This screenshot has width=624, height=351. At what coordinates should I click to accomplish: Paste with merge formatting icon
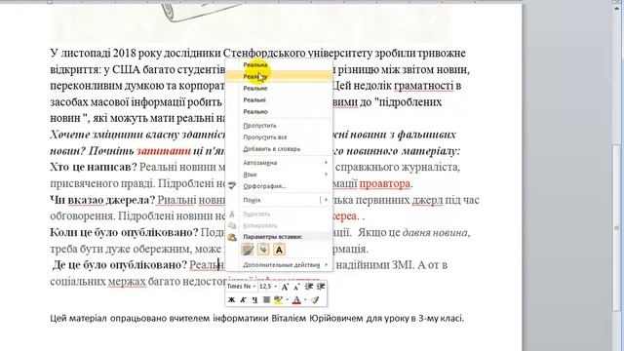click(263, 250)
